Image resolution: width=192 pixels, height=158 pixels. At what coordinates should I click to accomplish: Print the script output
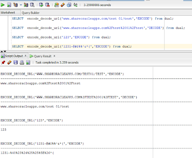[x=22, y=62]
